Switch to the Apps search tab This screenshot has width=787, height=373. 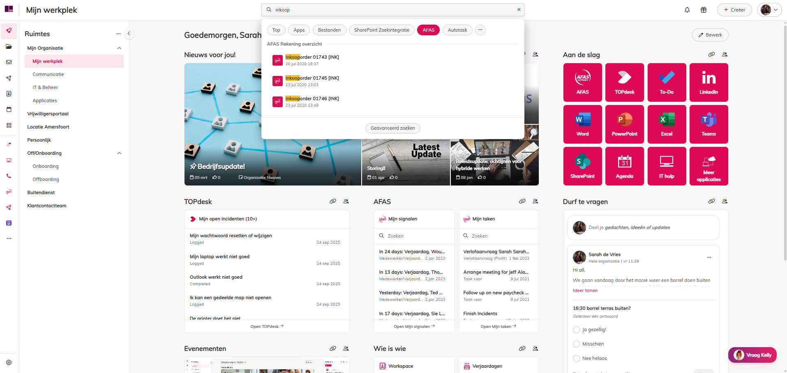[299, 30]
